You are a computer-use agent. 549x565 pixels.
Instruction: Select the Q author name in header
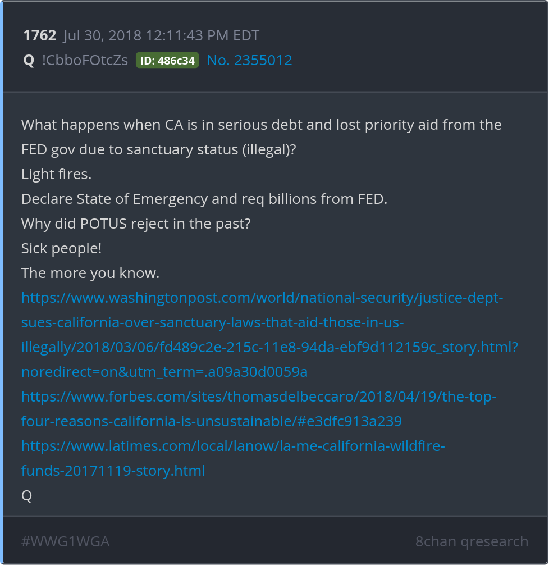(29, 61)
